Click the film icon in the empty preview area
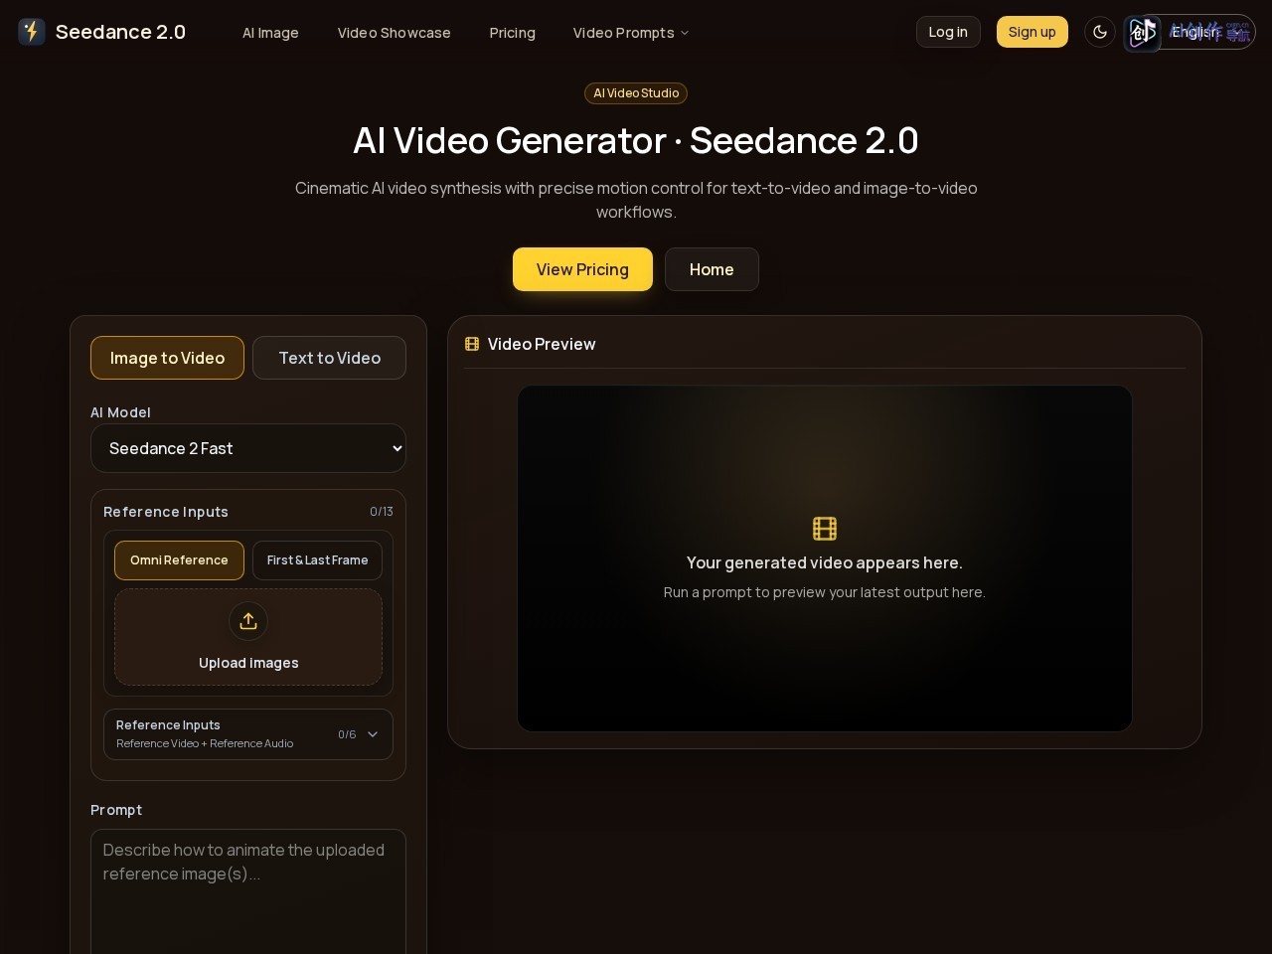Image resolution: width=1272 pixels, height=954 pixels. [825, 529]
